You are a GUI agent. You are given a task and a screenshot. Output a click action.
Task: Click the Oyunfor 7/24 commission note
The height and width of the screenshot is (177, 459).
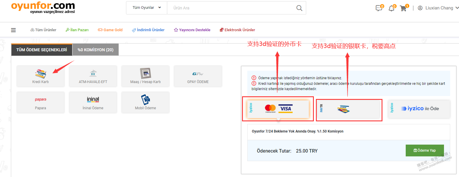point(298,131)
